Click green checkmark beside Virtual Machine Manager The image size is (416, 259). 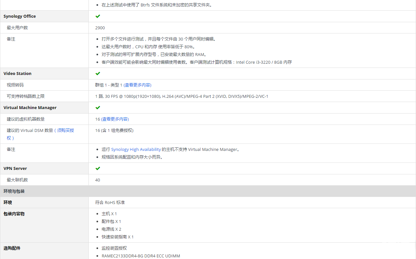[x=98, y=107]
